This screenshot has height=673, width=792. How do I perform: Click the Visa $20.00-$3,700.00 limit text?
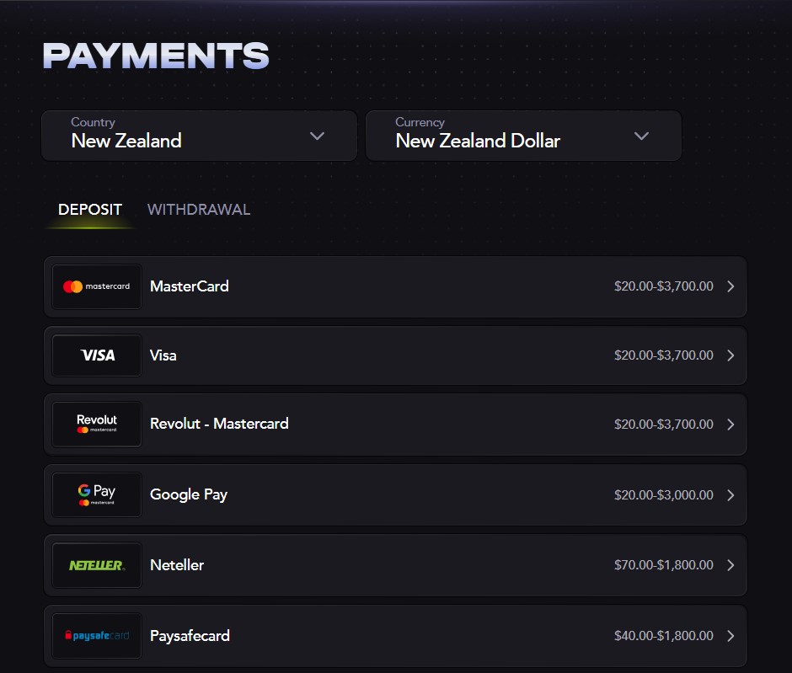[x=664, y=355]
